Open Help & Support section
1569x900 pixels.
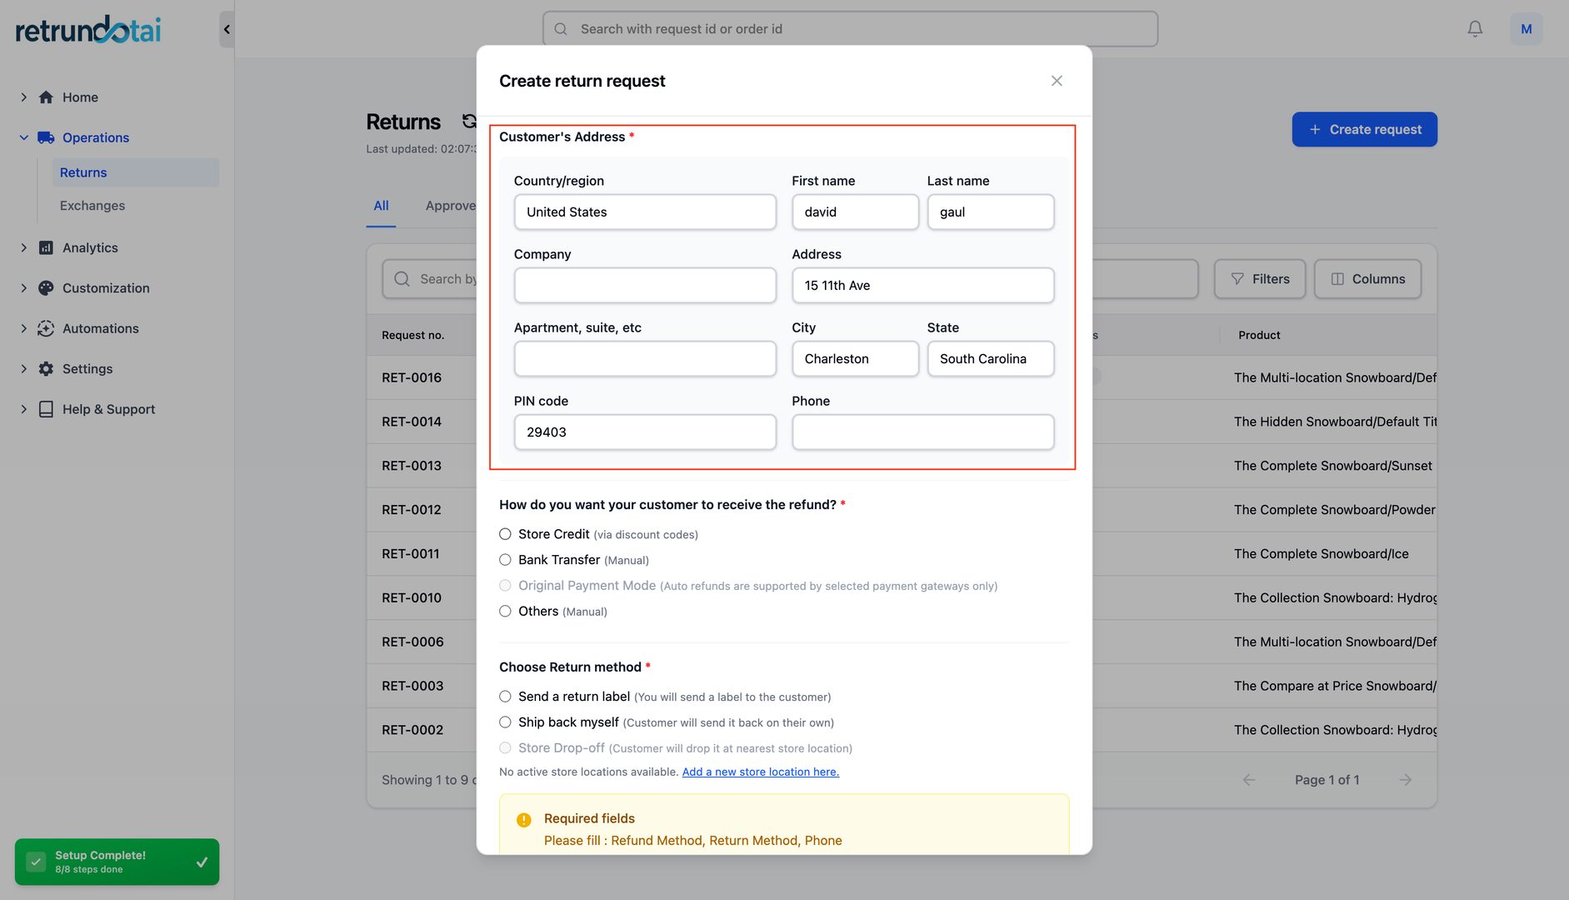108,408
